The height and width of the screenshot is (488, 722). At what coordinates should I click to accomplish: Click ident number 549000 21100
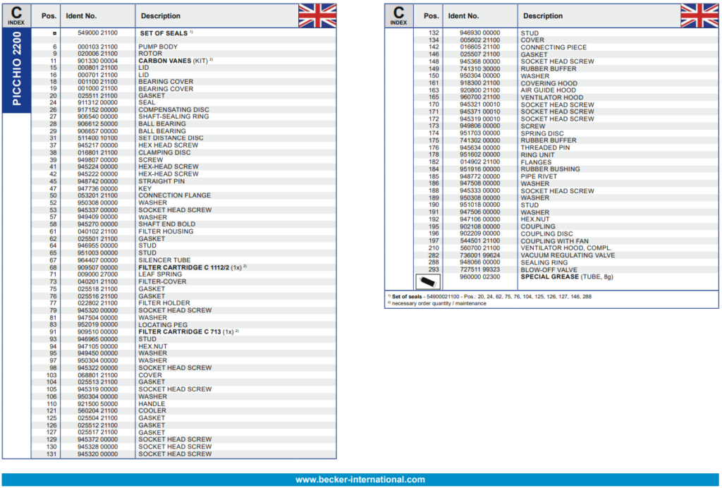pyautogui.click(x=97, y=33)
